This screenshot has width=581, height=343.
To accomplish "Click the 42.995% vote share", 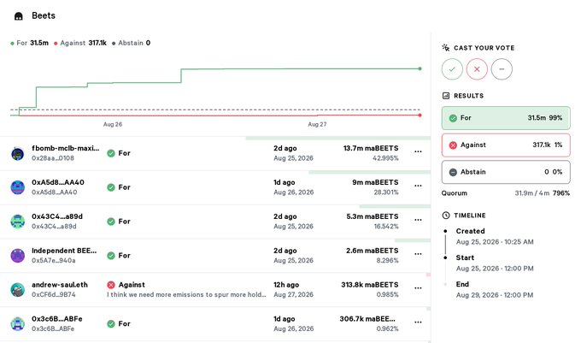I will [385, 158].
